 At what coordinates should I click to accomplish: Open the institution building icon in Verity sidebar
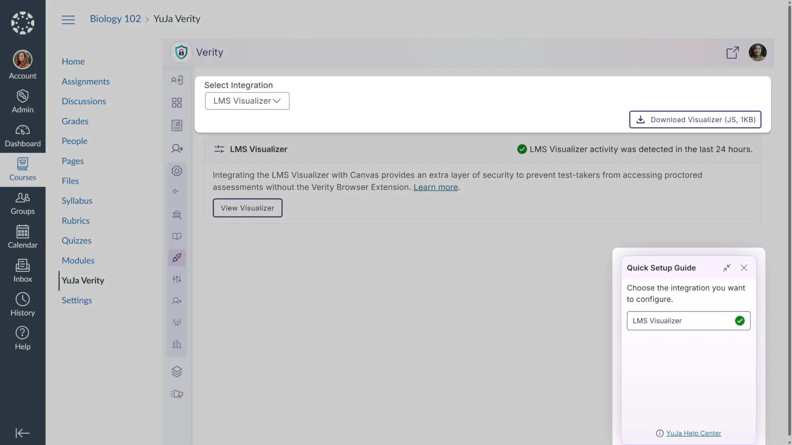coord(177,215)
